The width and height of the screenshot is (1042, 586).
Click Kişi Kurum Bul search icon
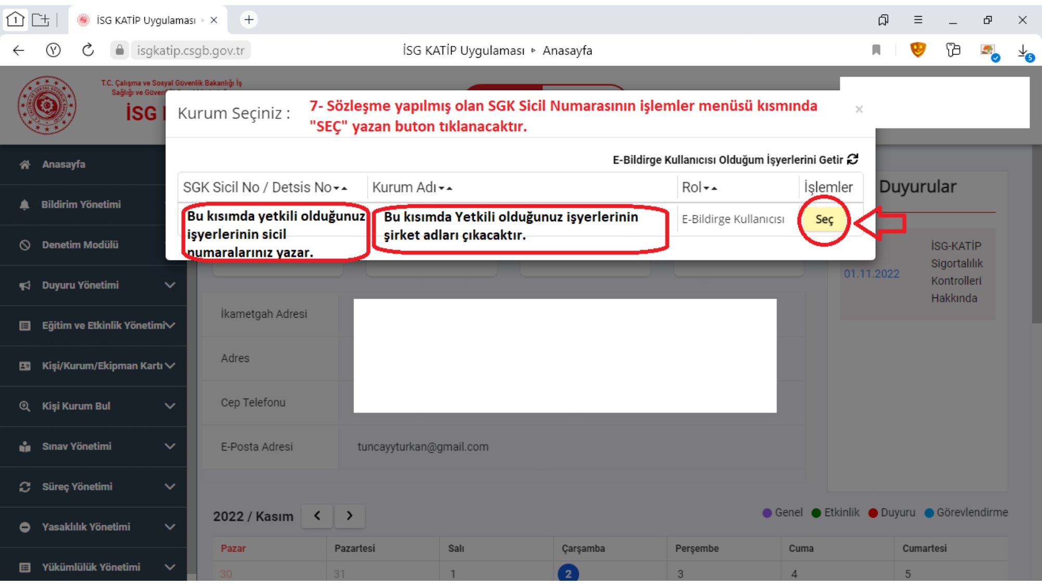pyautogui.click(x=24, y=406)
